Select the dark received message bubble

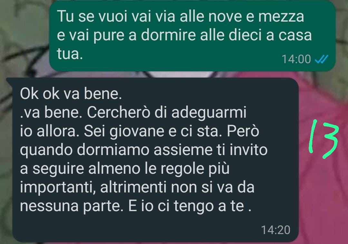pyautogui.click(x=153, y=160)
